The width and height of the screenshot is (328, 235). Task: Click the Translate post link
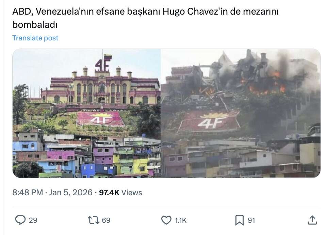tap(35, 38)
